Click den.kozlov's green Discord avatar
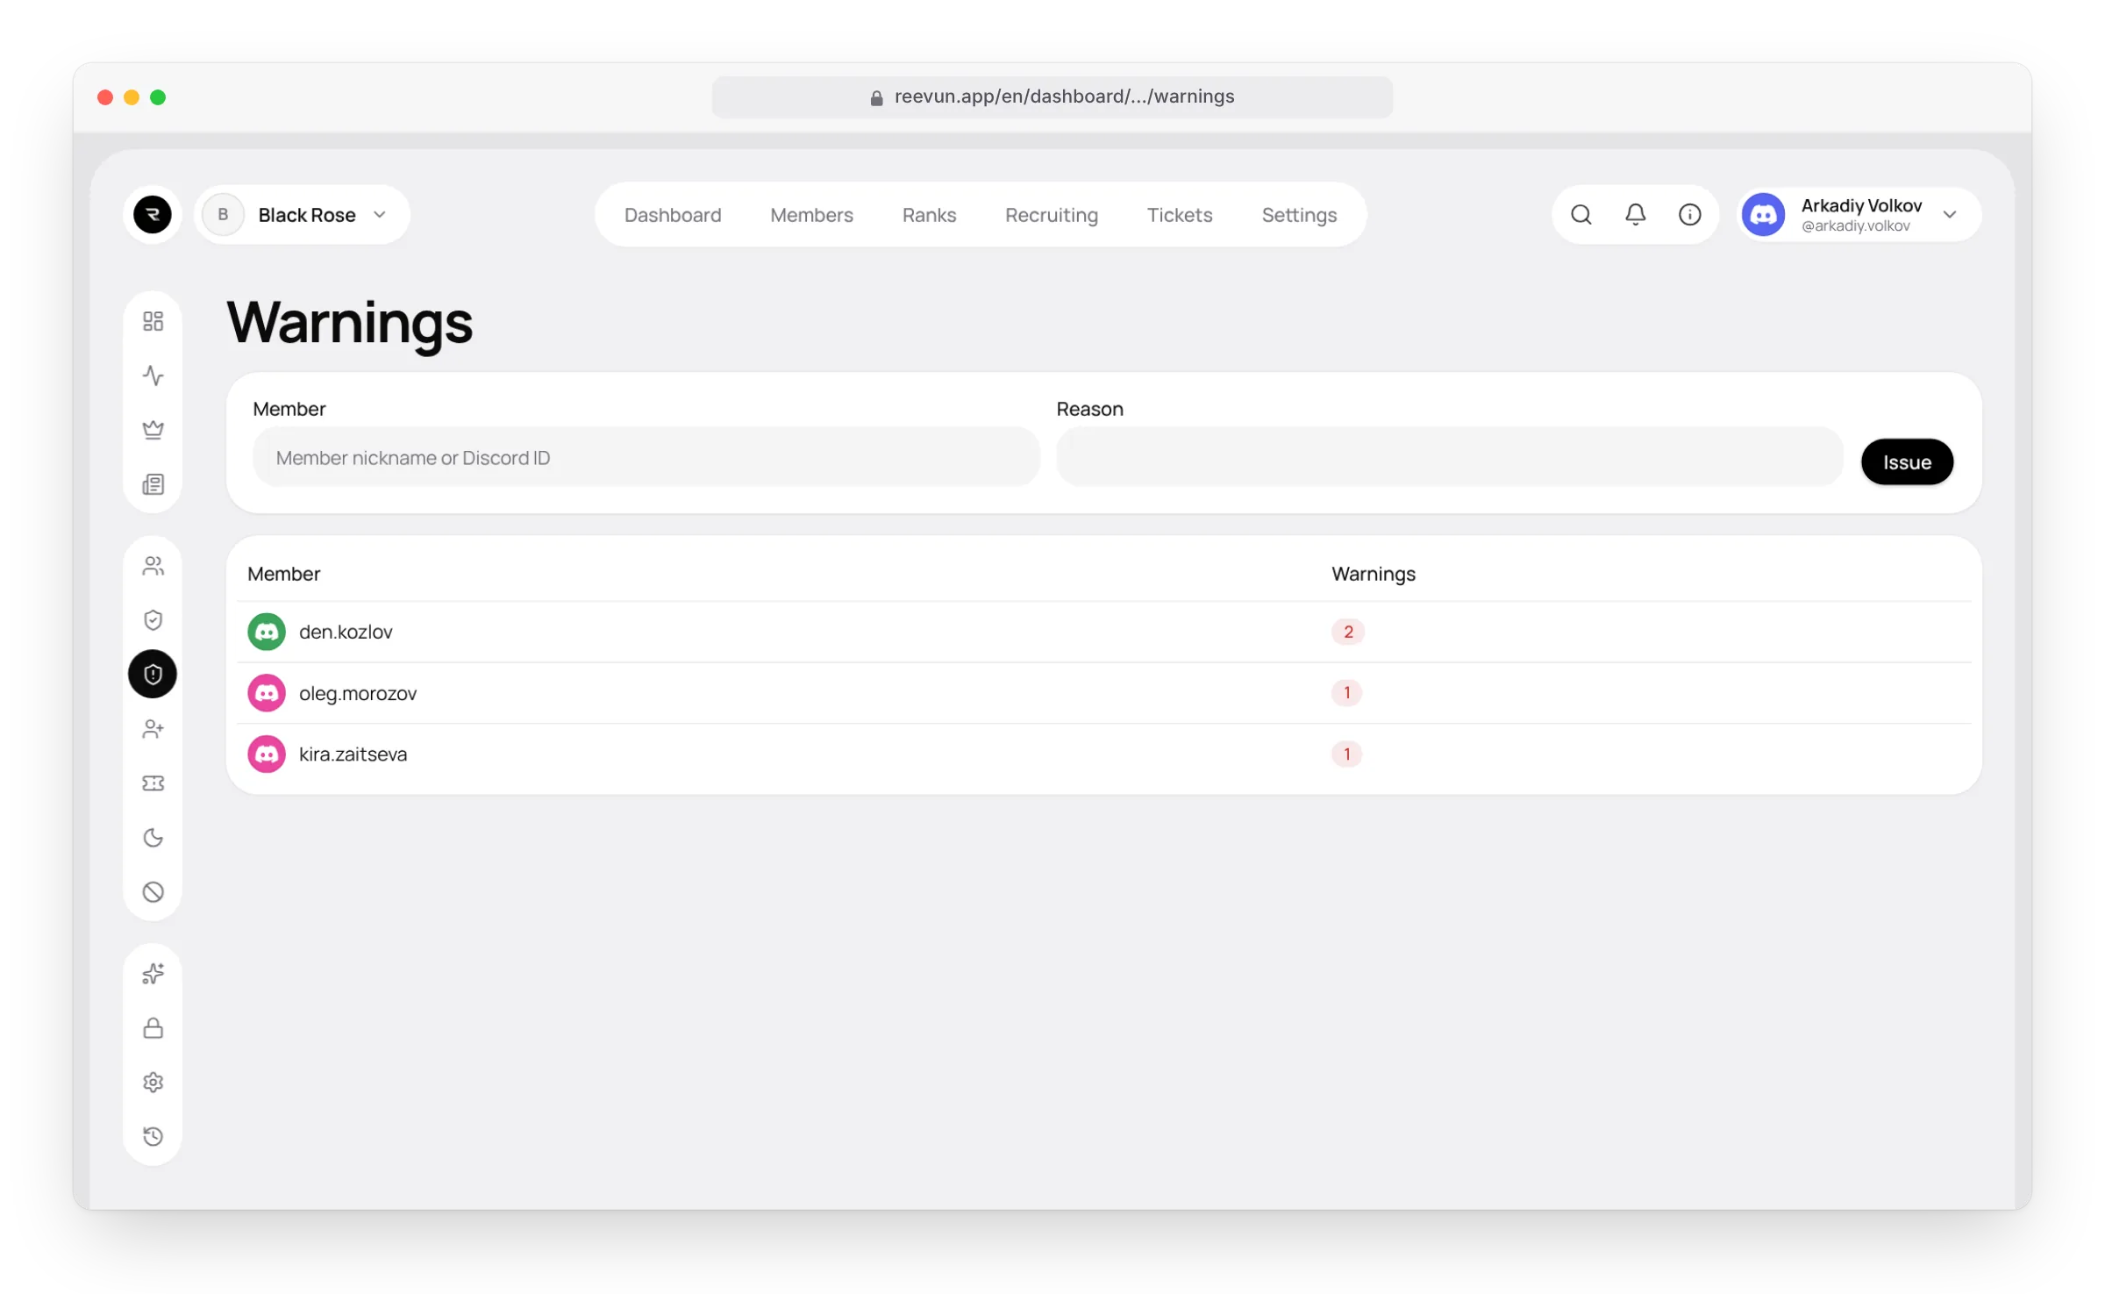The height and width of the screenshot is (1294, 2105). point(266,632)
